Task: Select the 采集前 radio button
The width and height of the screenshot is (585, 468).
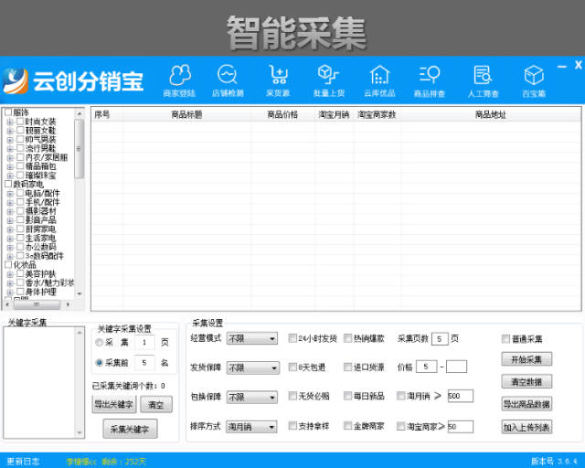Action: (100, 362)
